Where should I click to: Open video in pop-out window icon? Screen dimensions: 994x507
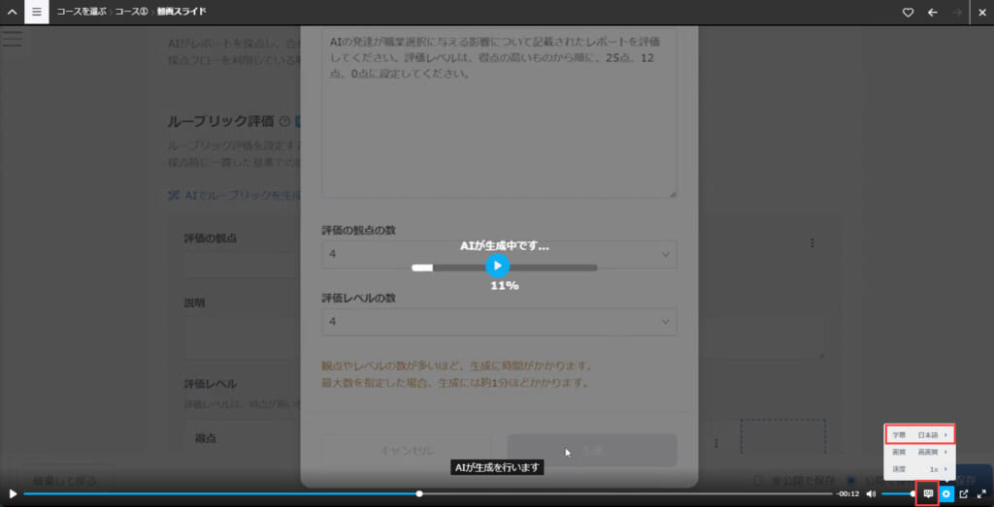coord(964,493)
